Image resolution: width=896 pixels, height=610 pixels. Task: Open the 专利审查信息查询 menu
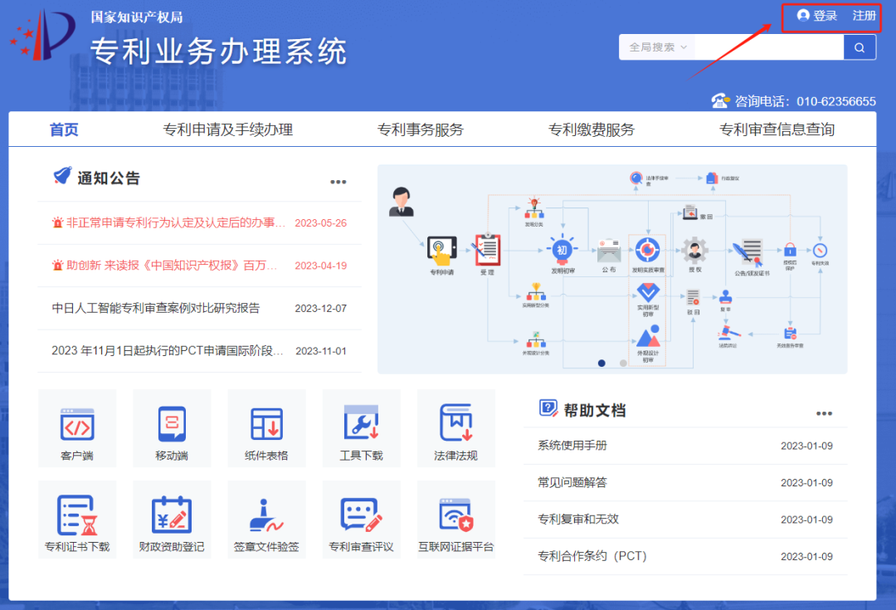[x=777, y=129]
